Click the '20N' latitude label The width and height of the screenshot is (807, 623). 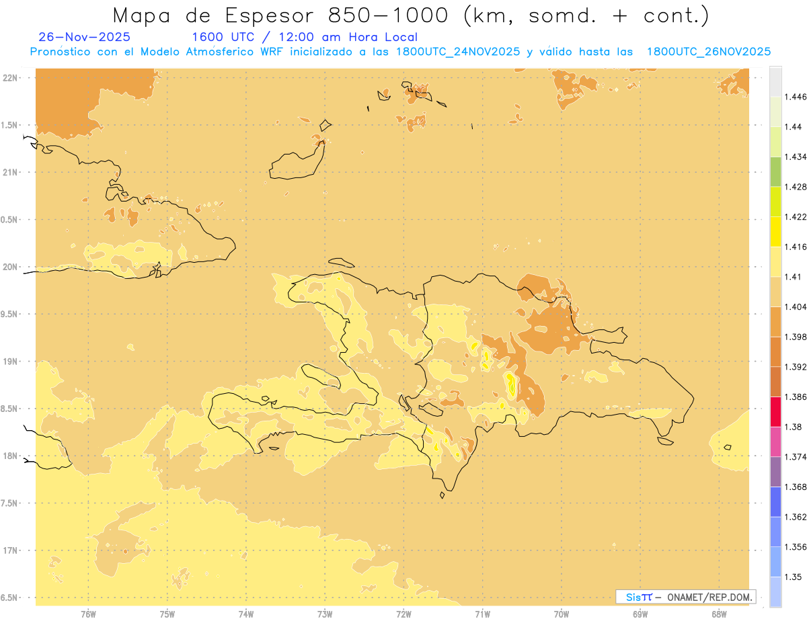[x=10, y=267]
